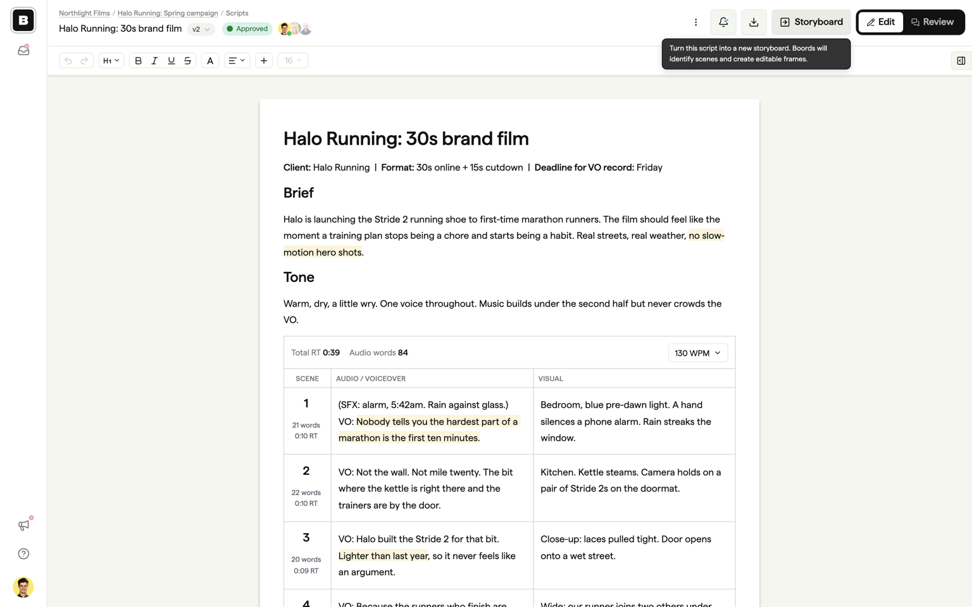Viewport: 972px width, 607px height.
Task: Open the Boords home logo
Action: click(x=23, y=20)
